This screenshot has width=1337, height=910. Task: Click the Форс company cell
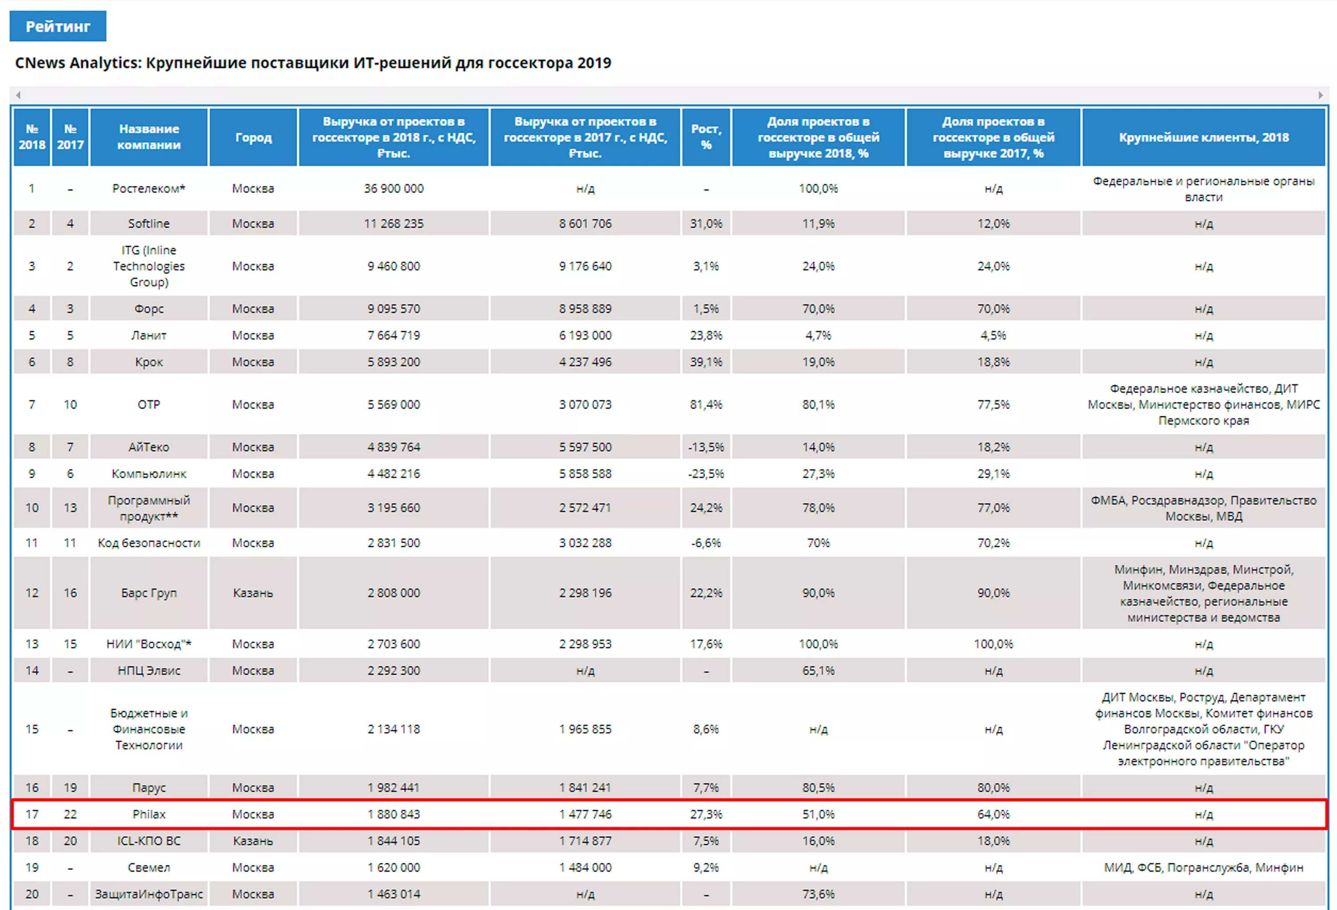click(149, 308)
